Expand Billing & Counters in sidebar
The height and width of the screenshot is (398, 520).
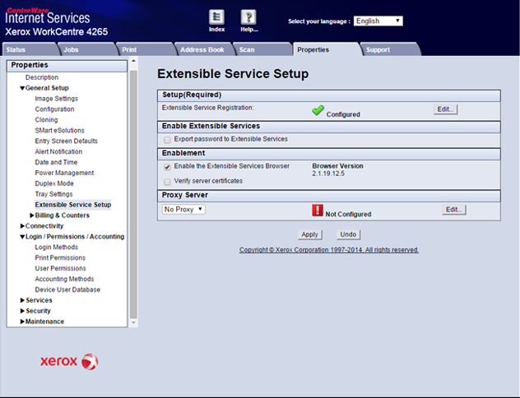(x=33, y=215)
